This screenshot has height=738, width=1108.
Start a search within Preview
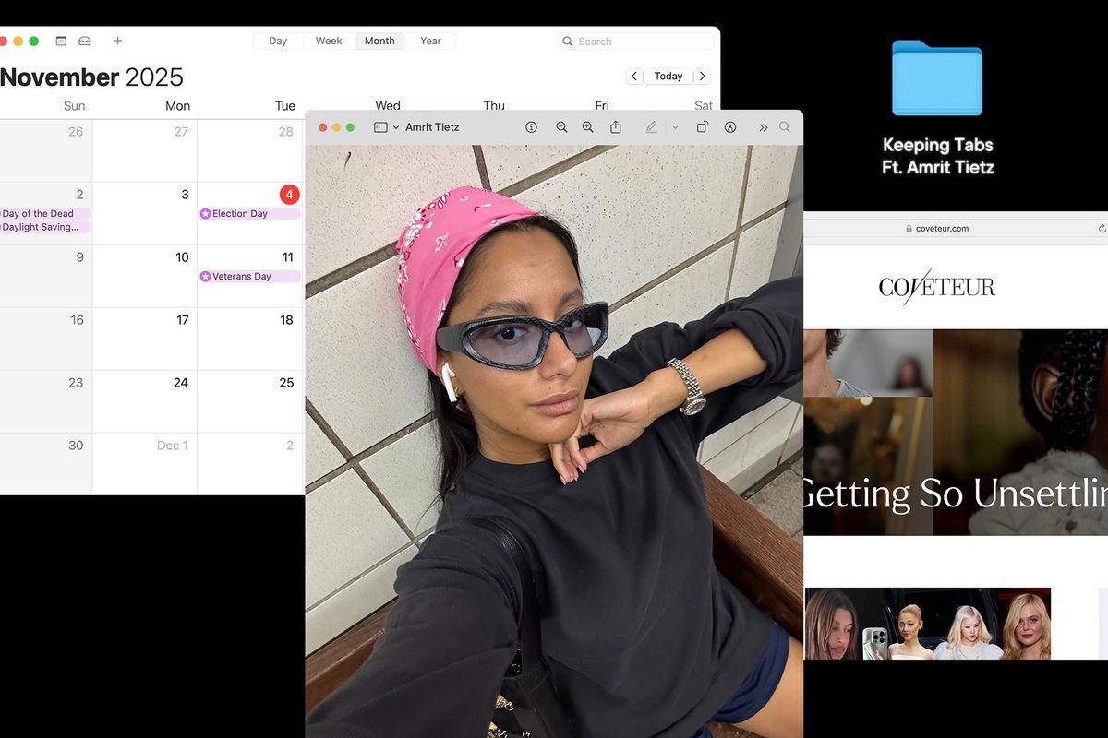pyautogui.click(x=784, y=126)
